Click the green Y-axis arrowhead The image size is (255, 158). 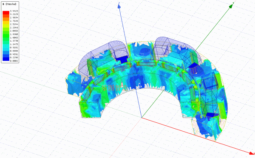pos(231,6)
